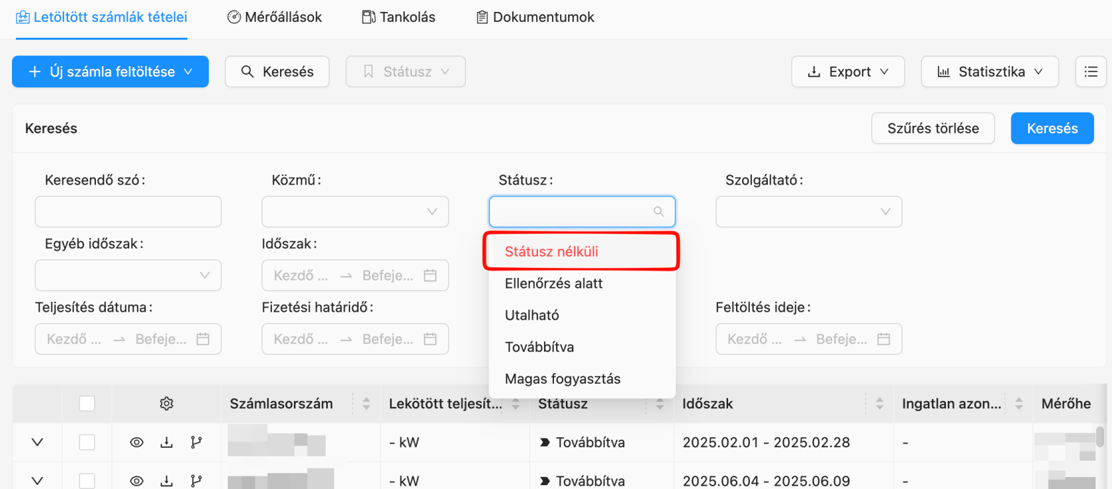Switch to Mérőállások tab
Image resolution: width=1112 pixels, height=489 pixels.
point(275,17)
